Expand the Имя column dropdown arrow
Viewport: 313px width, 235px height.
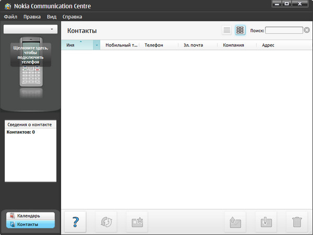click(x=97, y=45)
